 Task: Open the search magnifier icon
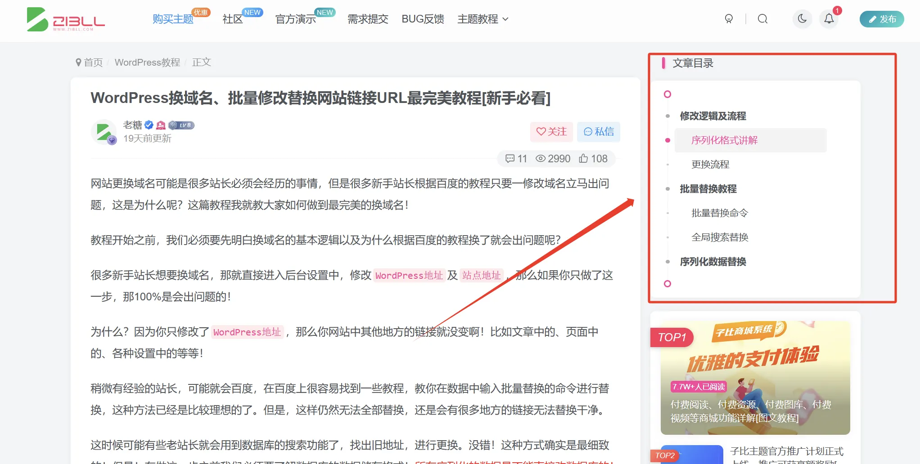click(x=762, y=19)
